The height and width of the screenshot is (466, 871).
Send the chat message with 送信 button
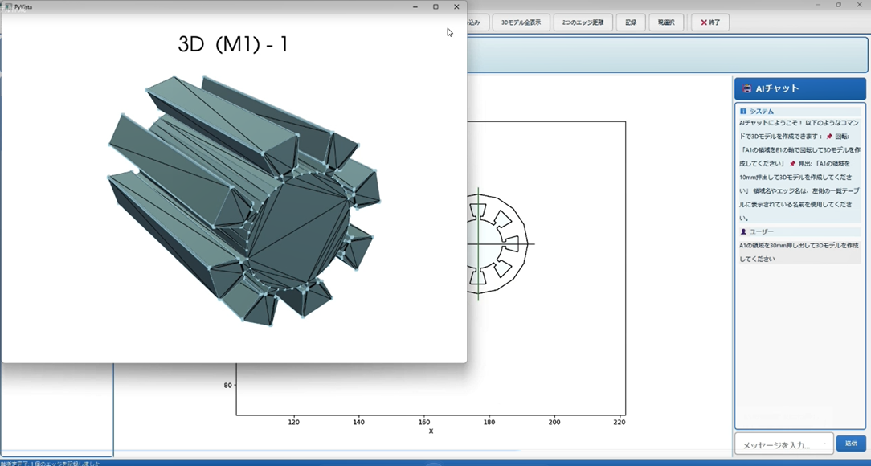click(851, 444)
